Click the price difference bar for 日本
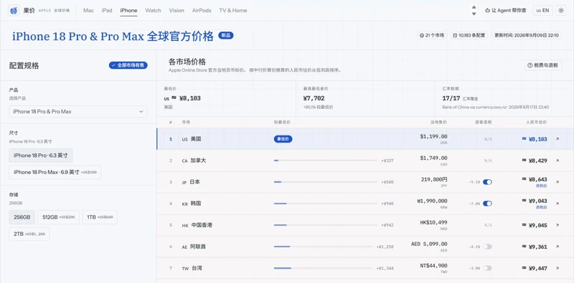 pyautogui.click(x=325, y=182)
